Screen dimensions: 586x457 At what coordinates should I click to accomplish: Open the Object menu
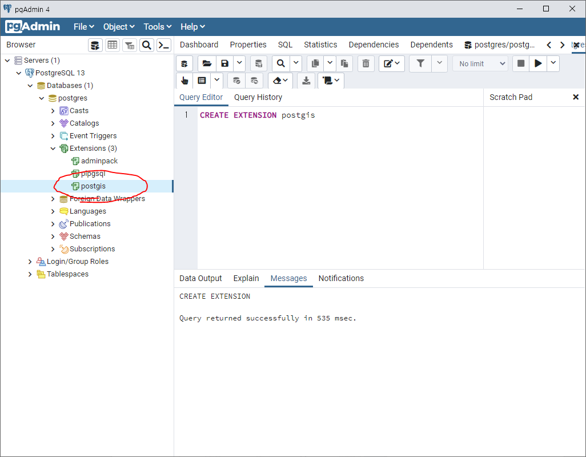(119, 27)
